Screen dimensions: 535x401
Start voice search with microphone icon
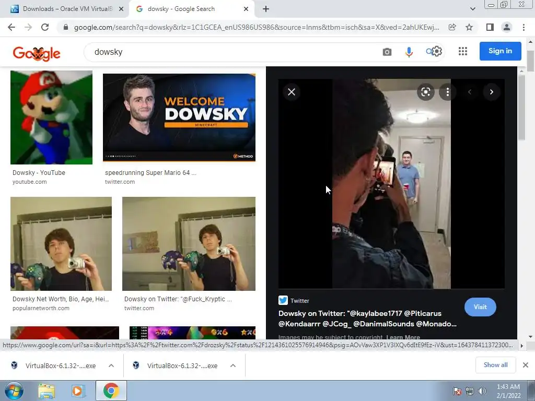(x=409, y=52)
